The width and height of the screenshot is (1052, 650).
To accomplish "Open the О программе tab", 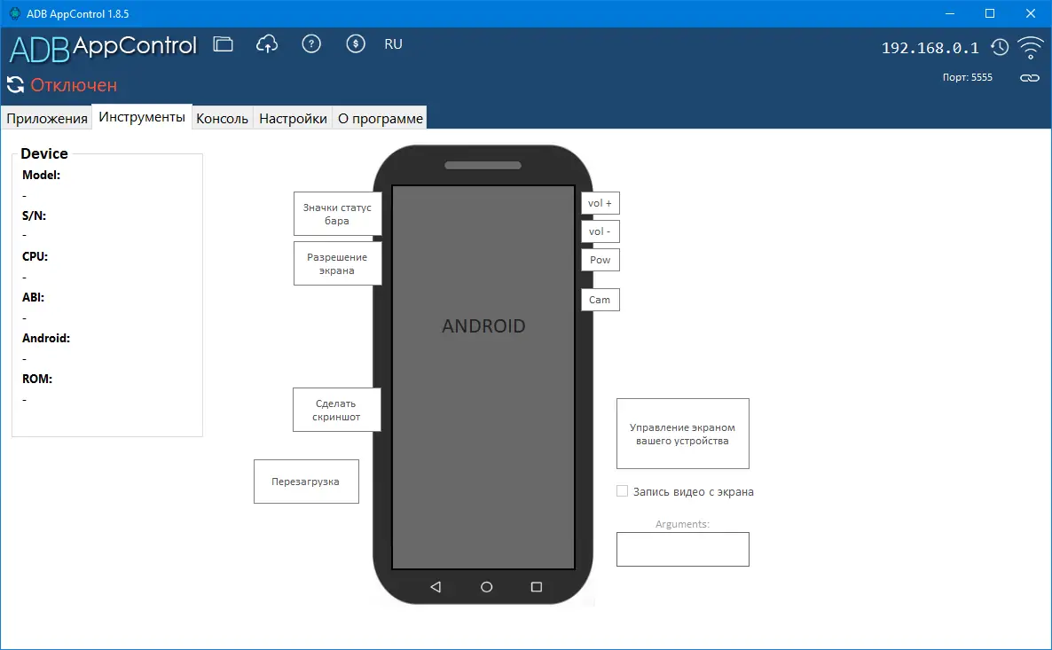I will 381,118.
